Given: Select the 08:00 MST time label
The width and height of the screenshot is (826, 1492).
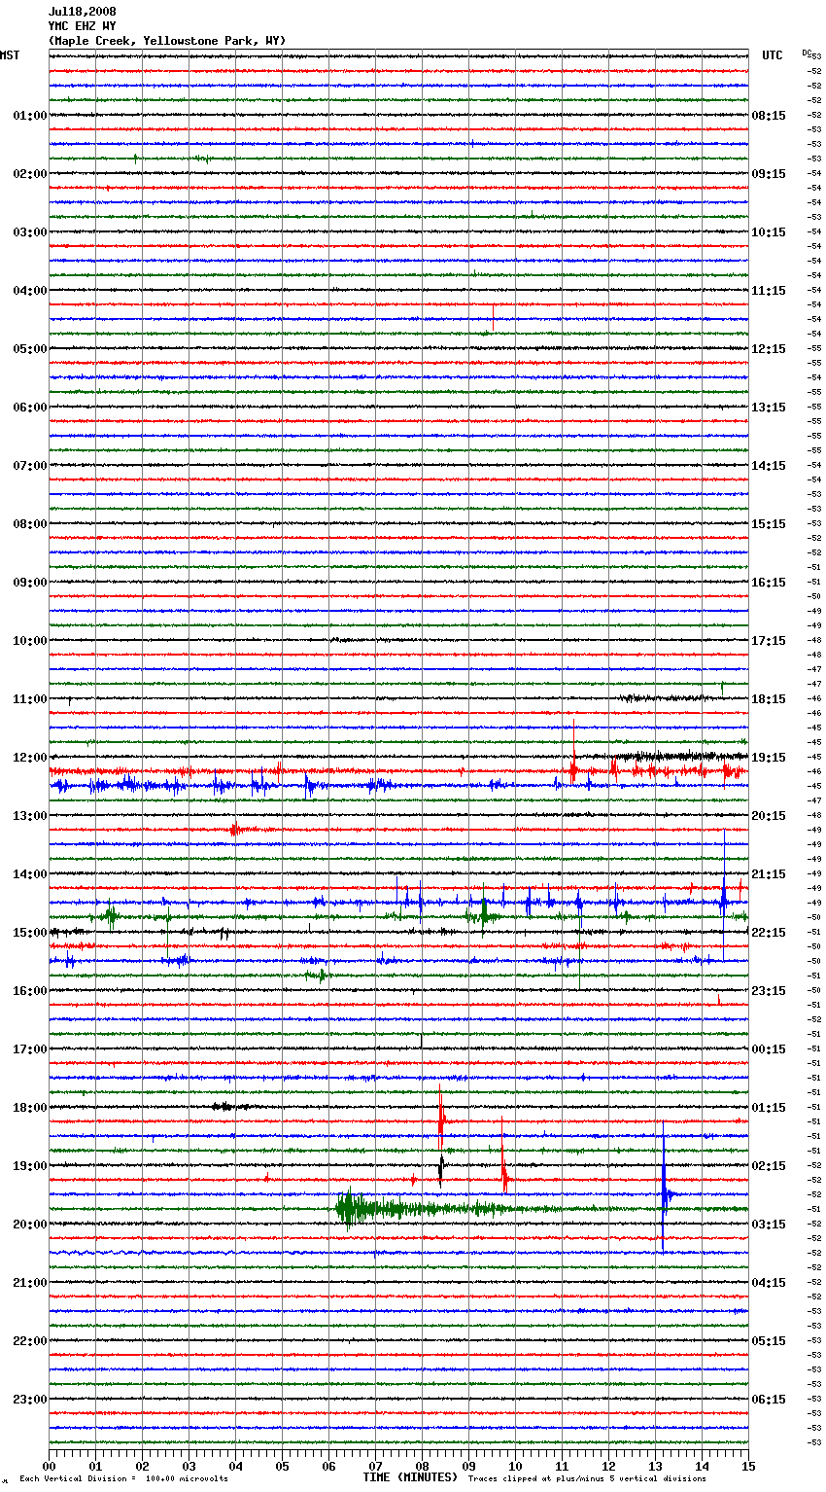Looking at the screenshot, I should 30,524.
